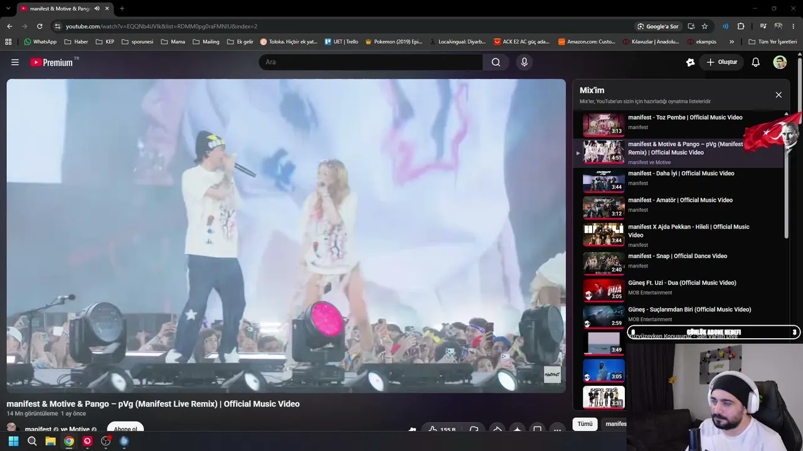Image resolution: width=803 pixels, height=451 pixels.
Task: Open the Localingual: Diyarb... bookmark
Action: pyautogui.click(x=458, y=42)
